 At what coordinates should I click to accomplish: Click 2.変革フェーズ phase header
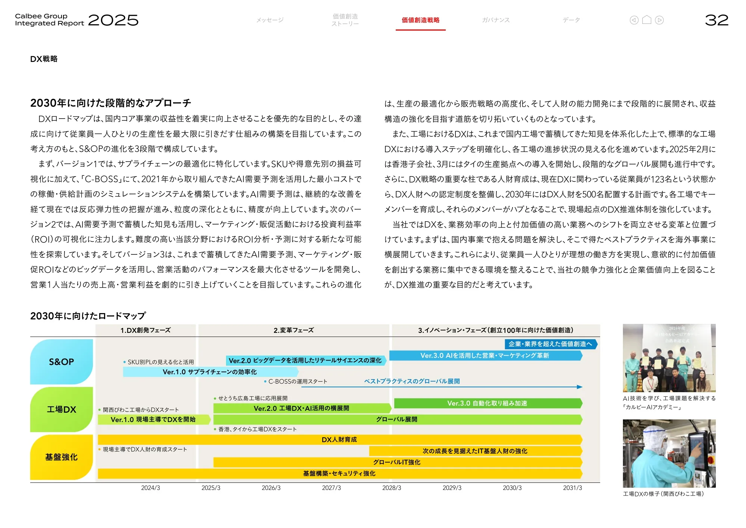294,330
